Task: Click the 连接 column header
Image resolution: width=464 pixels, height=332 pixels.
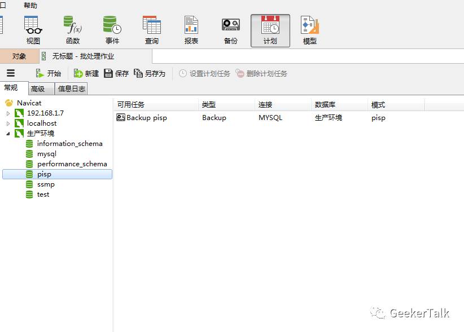Action: pyautogui.click(x=283, y=105)
